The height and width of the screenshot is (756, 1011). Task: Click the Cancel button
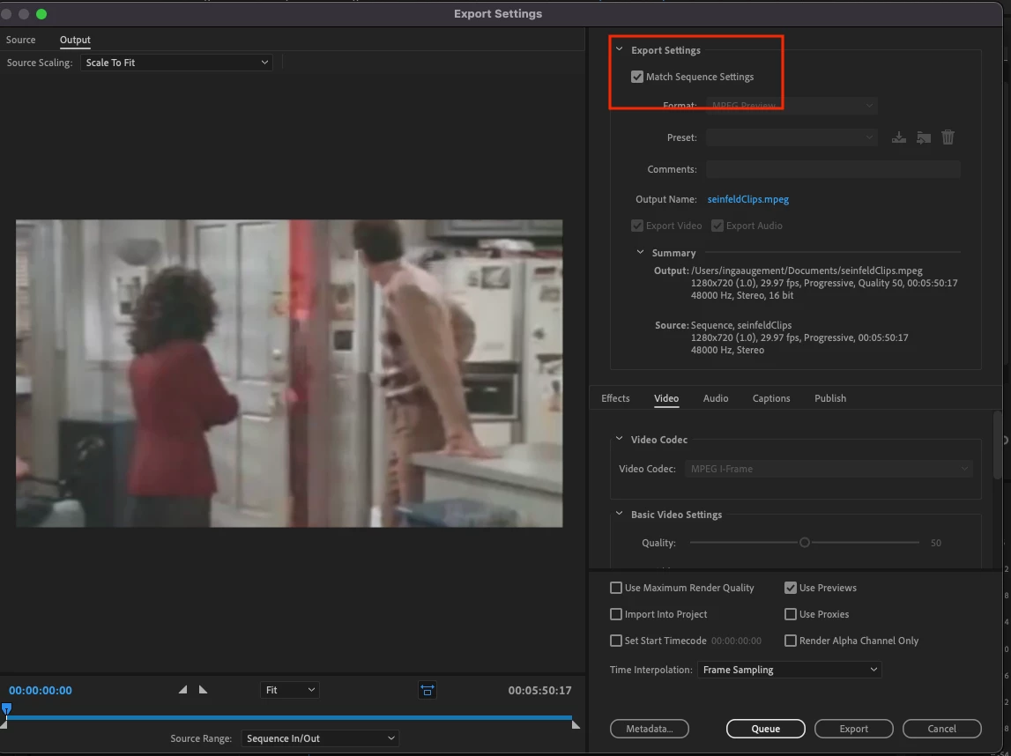point(942,729)
